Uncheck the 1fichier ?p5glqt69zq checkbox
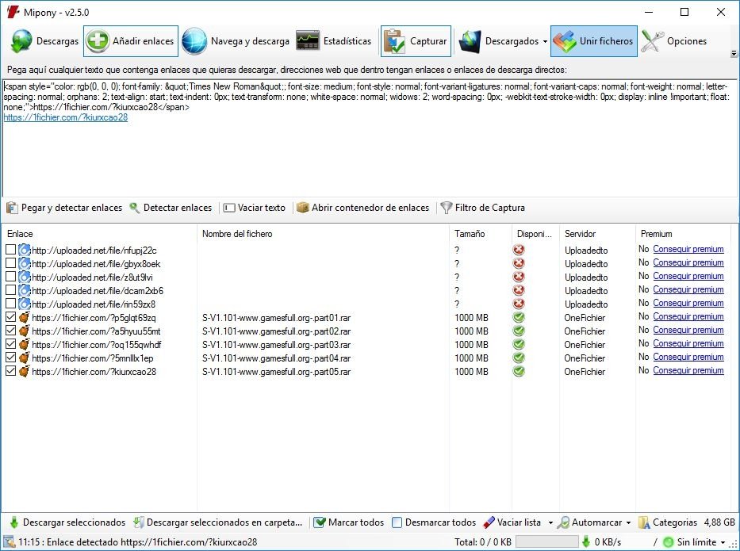The width and height of the screenshot is (740, 551). [x=10, y=317]
